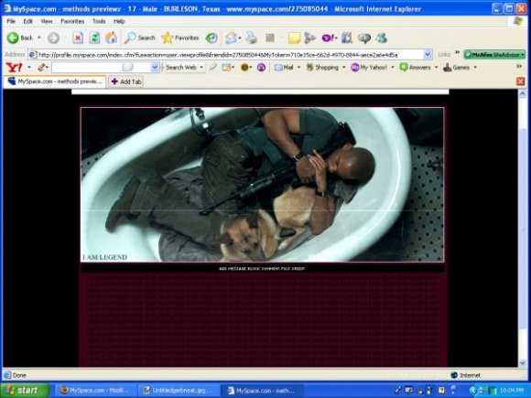The image size is (531, 398).
Task: Click the Yahoo toolbar pop-up blocker icon
Action: pos(226,68)
